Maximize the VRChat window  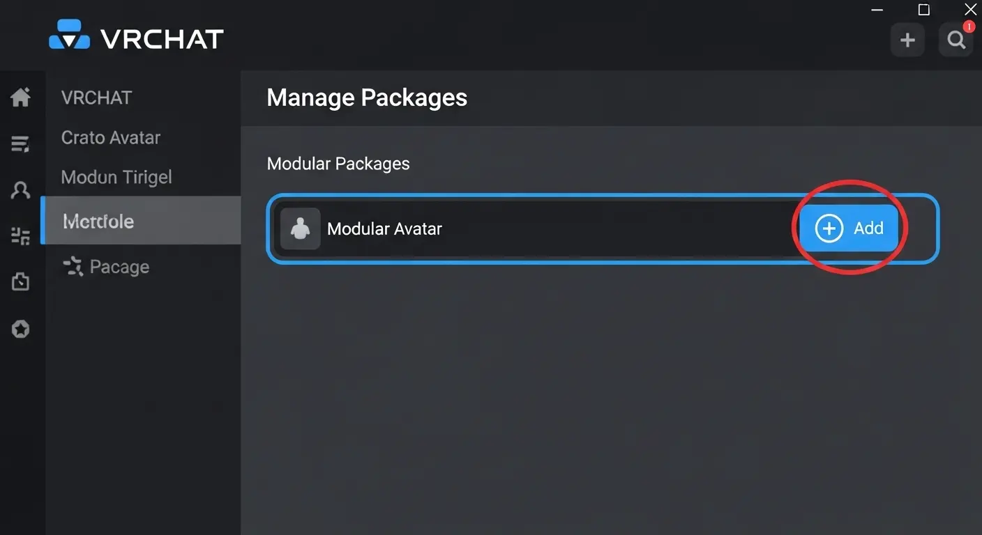pyautogui.click(x=923, y=10)
